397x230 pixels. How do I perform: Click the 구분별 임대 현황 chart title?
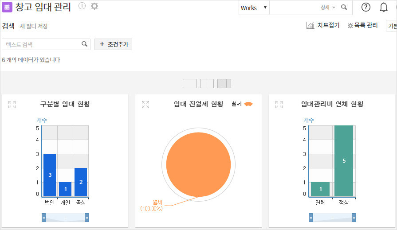[65, 104]
